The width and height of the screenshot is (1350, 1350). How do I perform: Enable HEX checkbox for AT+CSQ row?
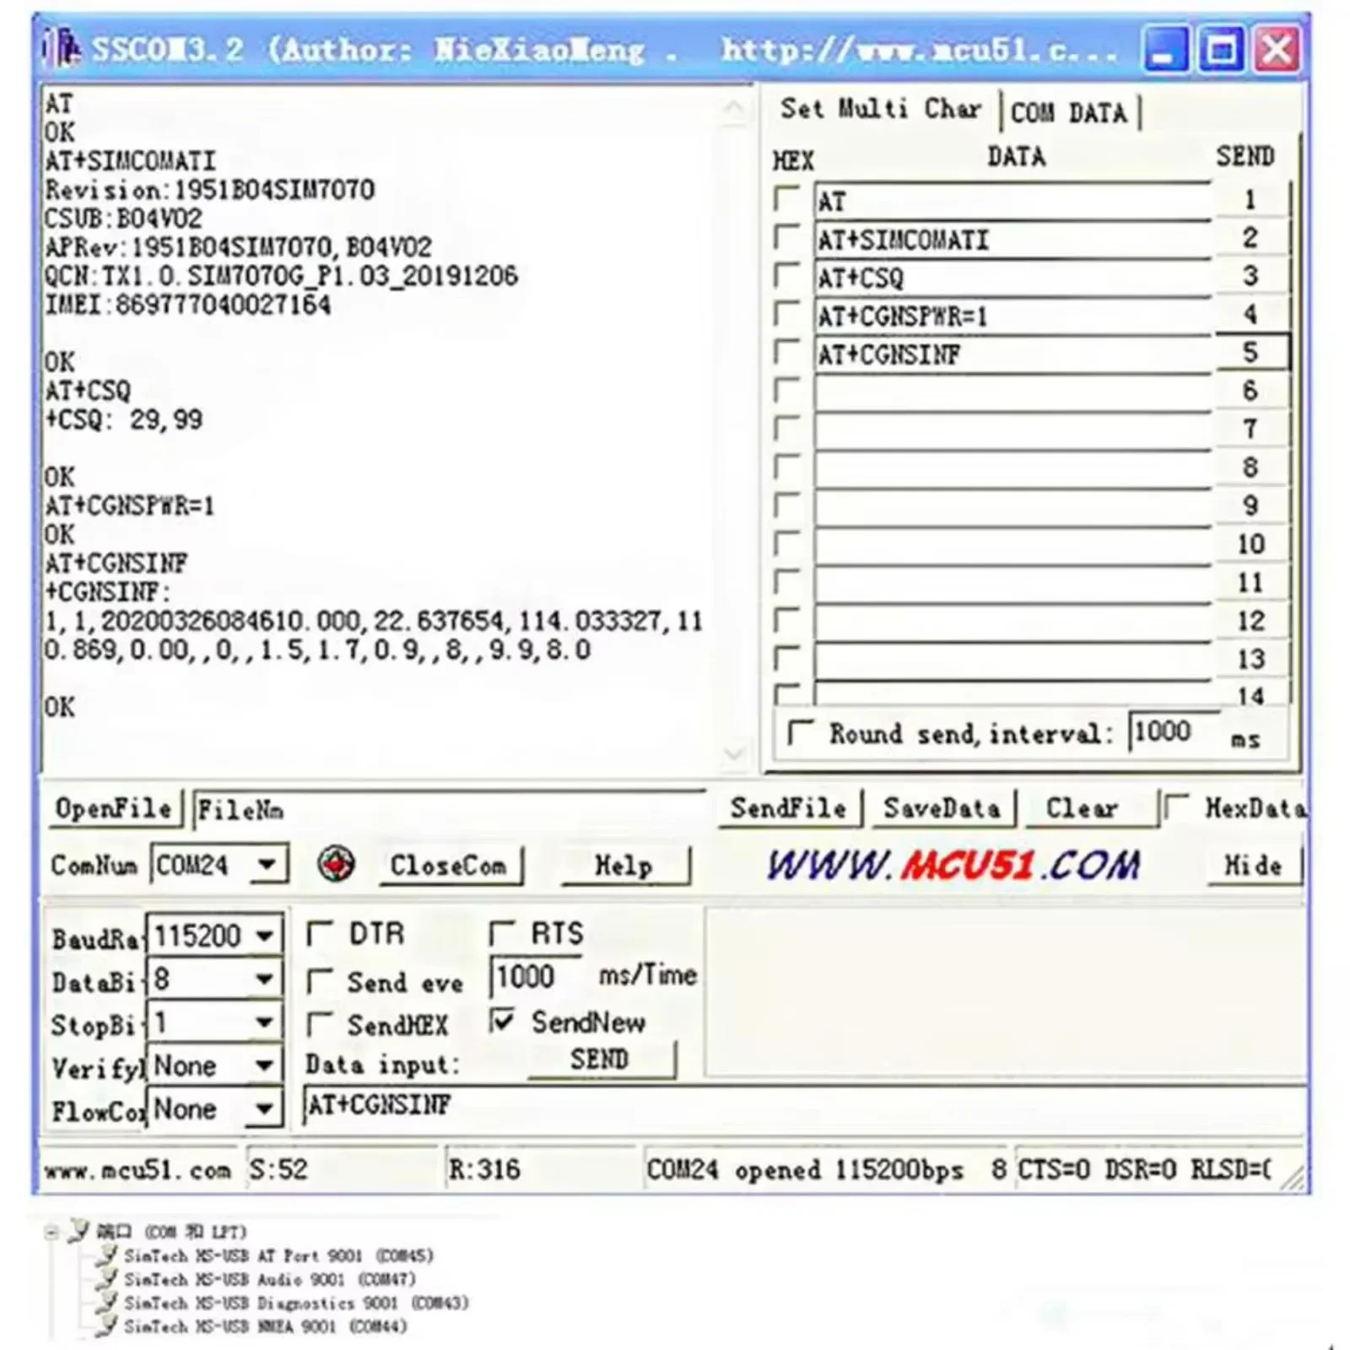[786, 276]
